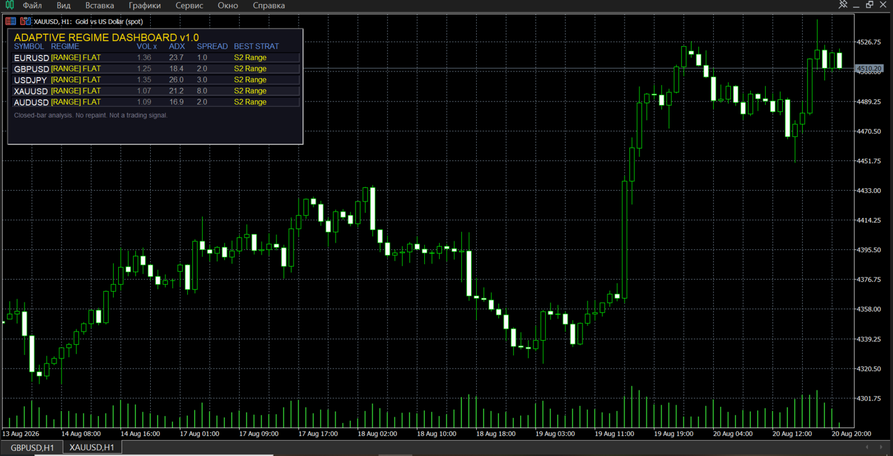Click XAUUSD's spread value 8.0

coord(202,91)
